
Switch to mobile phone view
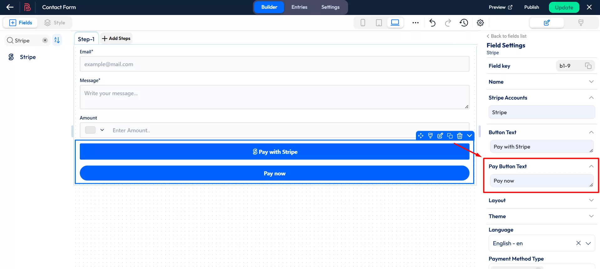[363, 23]
